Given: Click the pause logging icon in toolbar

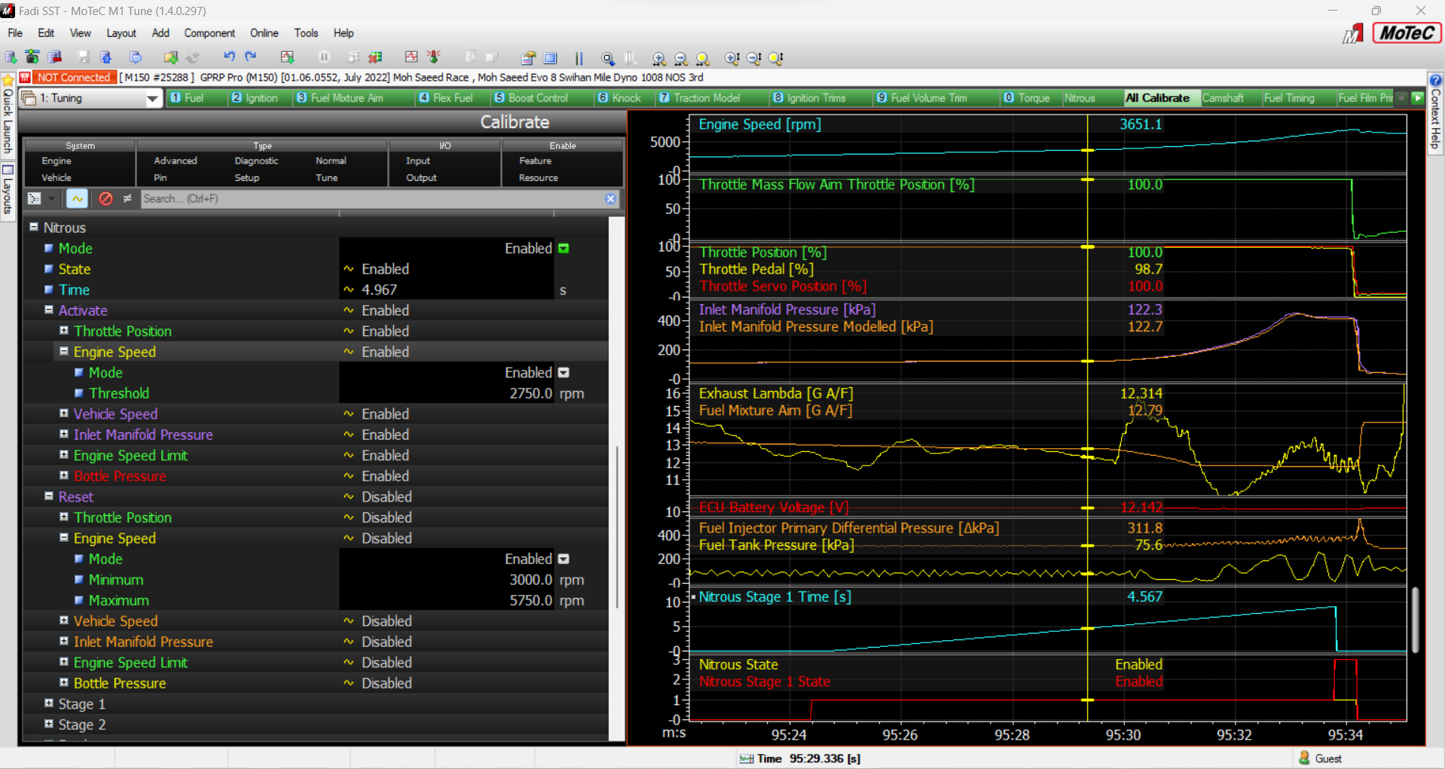Looking at the screenshot, I should [324, 57].
